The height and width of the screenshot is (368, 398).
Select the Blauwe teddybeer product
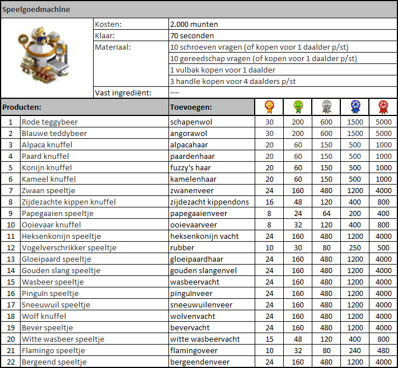pyautogui.click(x=54, y=133)
